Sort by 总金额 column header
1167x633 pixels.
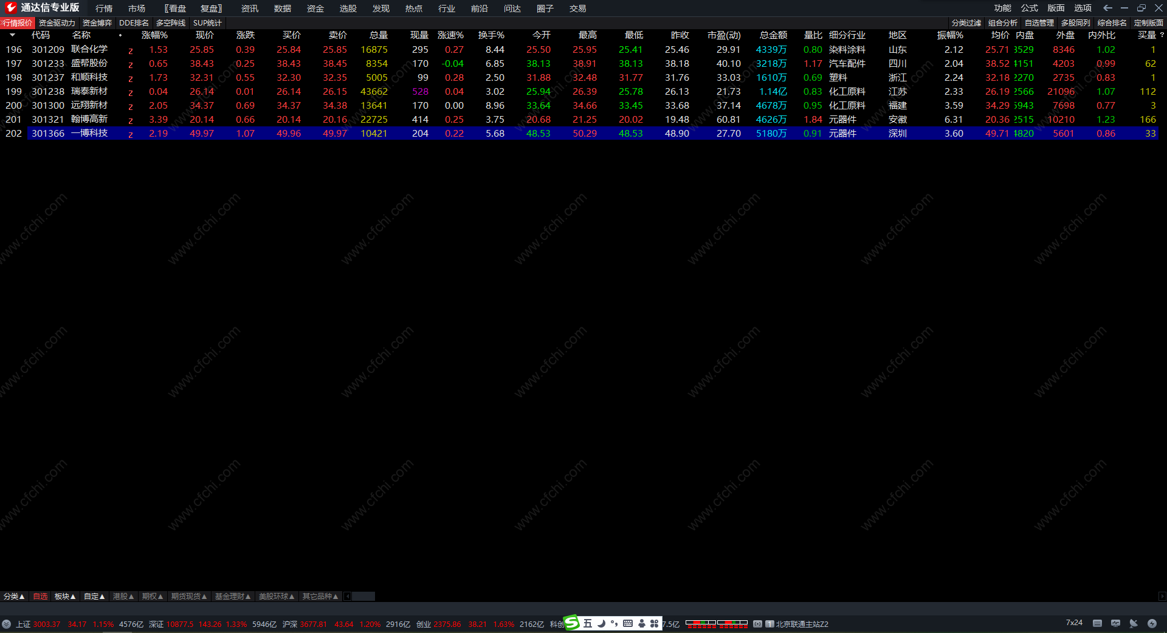(x=773, y=35)
